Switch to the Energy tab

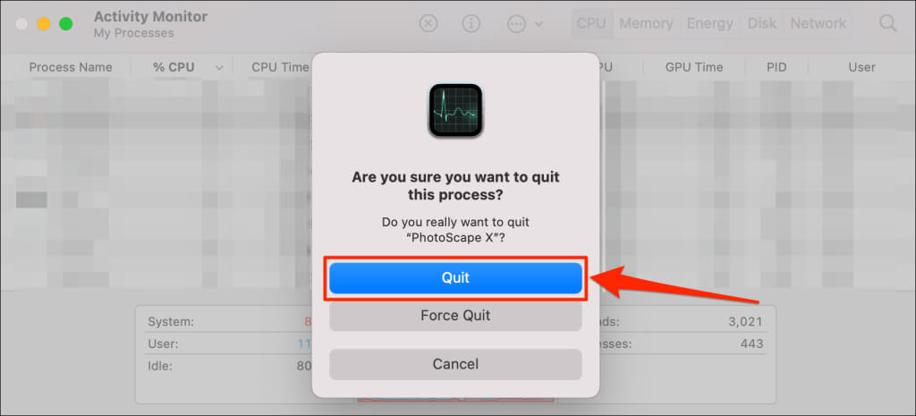coord(709,23)
